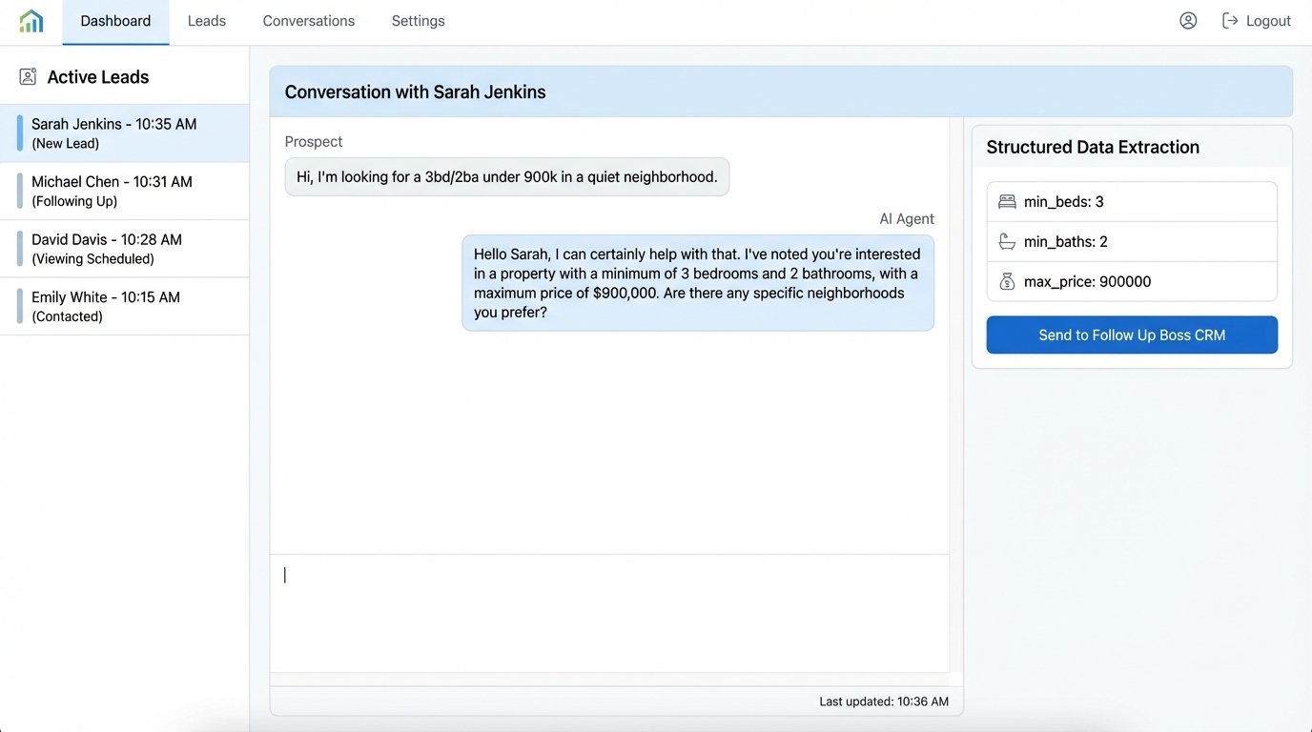Select the Dashboard tab

114,20
